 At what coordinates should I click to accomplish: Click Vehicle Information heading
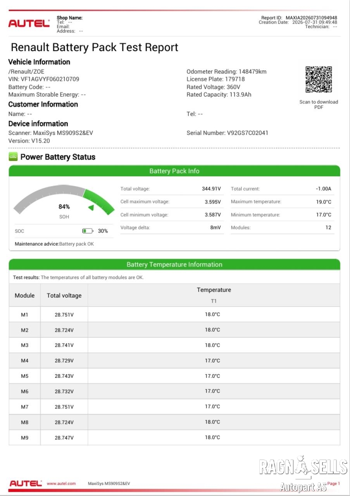[x=39, y=62]
